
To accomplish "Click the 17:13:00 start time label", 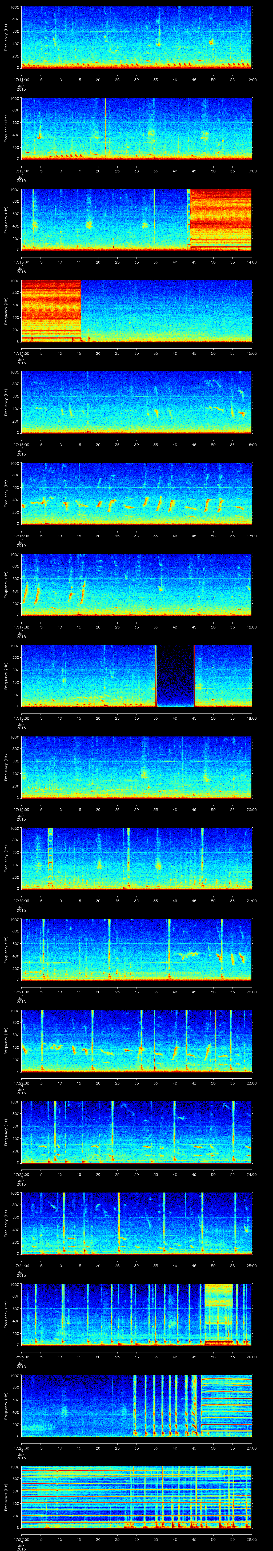I will pyautogui.click(x=21, y=262).
